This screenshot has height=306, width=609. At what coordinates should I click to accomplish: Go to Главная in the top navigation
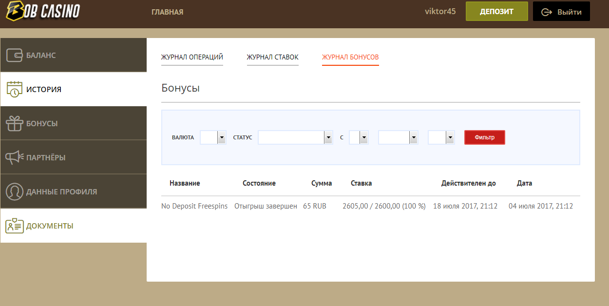(x=167, y=12)
